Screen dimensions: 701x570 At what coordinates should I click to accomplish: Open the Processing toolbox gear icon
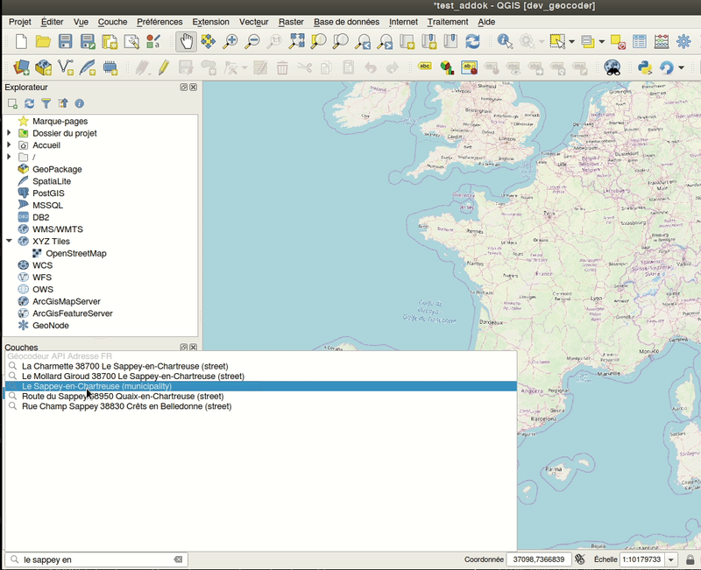pos(683,41)
